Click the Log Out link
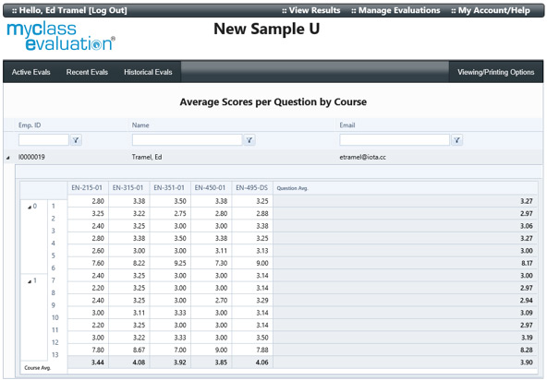Screen dimensions: 547x380 click(x=108, y=10)
